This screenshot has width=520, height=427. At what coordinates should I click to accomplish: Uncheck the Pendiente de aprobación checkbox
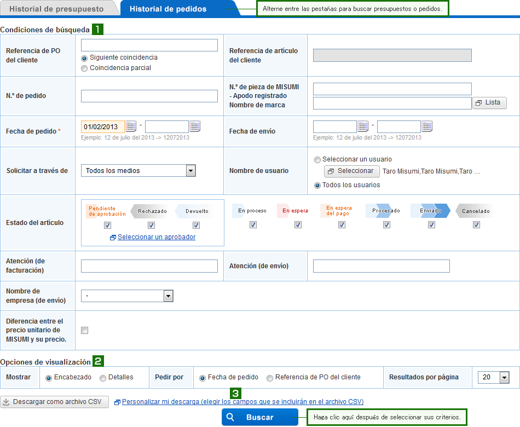107,226
